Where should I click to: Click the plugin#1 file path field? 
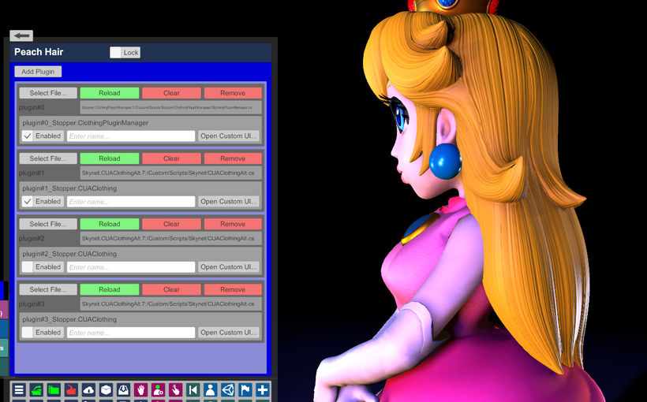(171, 173)
